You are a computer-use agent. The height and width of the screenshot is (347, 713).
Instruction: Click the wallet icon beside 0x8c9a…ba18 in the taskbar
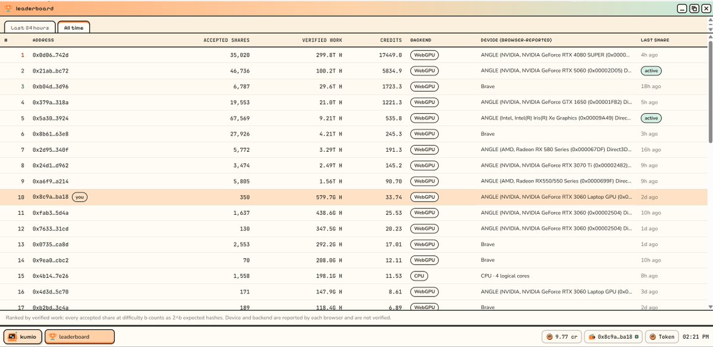click(592, 337)
